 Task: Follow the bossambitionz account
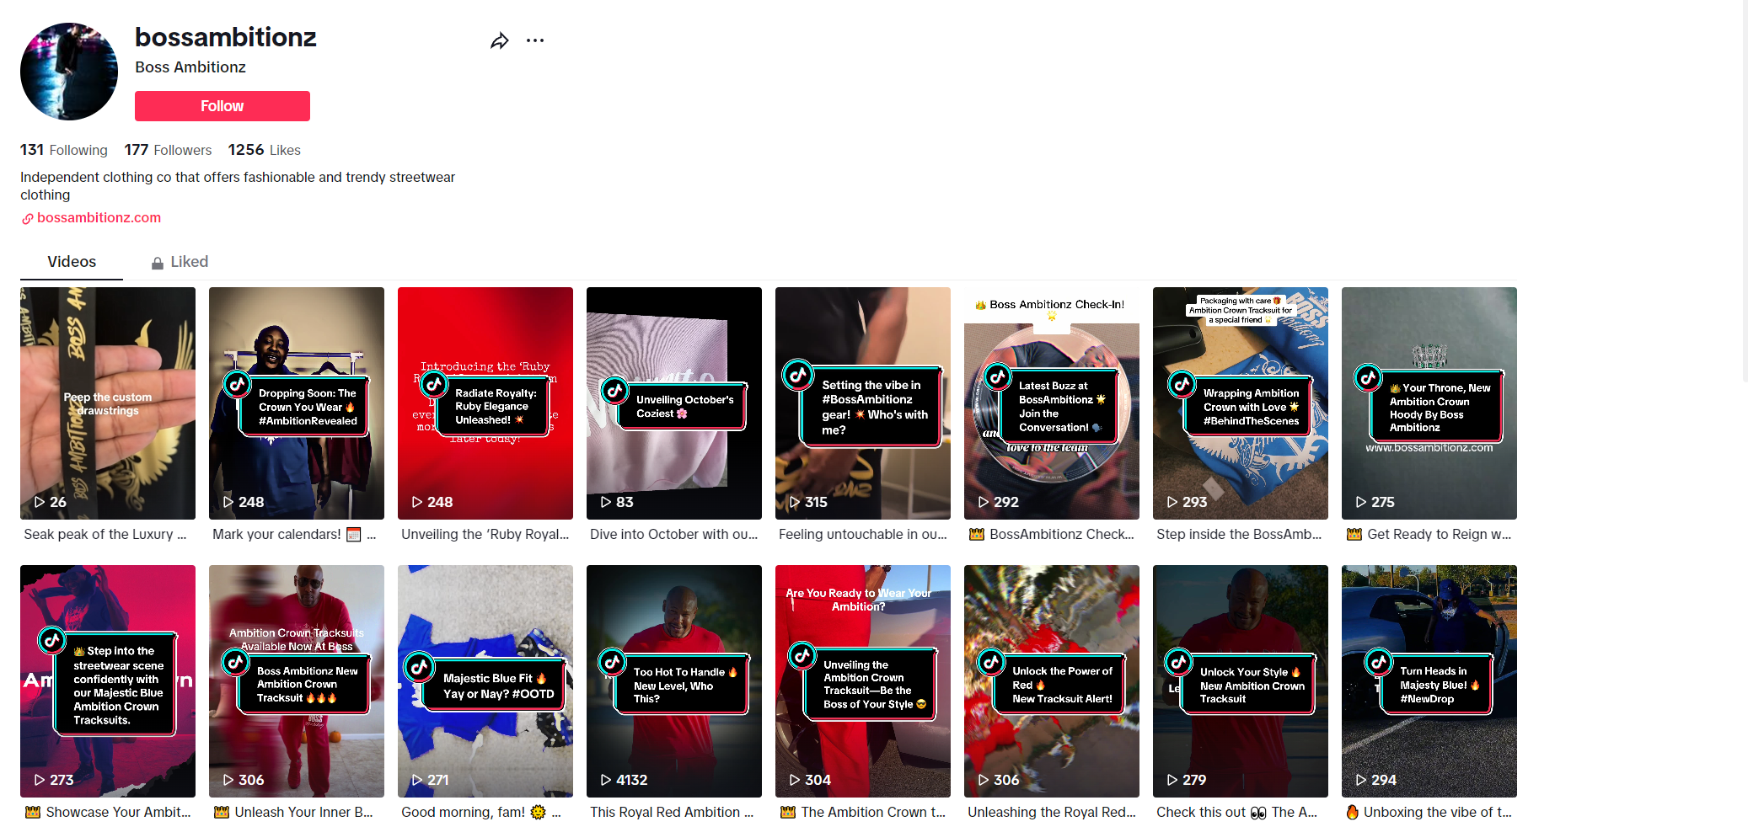click(223, 106)
